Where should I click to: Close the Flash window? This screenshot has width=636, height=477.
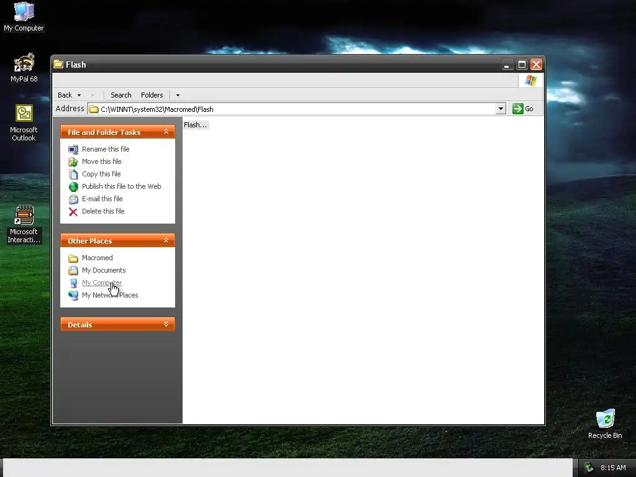tap(536, 65)
